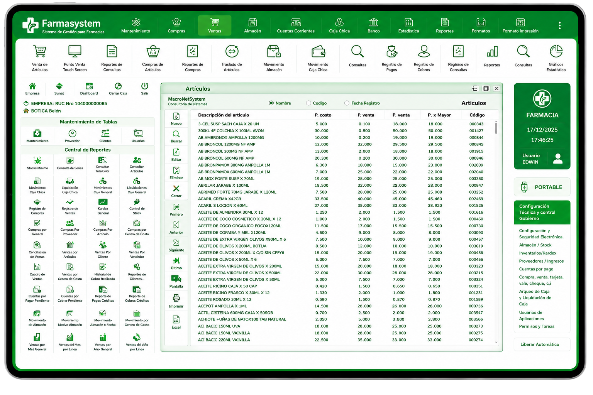Open Inventarios/Kardex link

(538, 253)
